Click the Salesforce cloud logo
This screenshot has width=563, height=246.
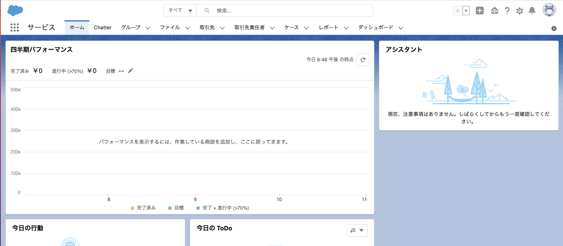[15, 10]
